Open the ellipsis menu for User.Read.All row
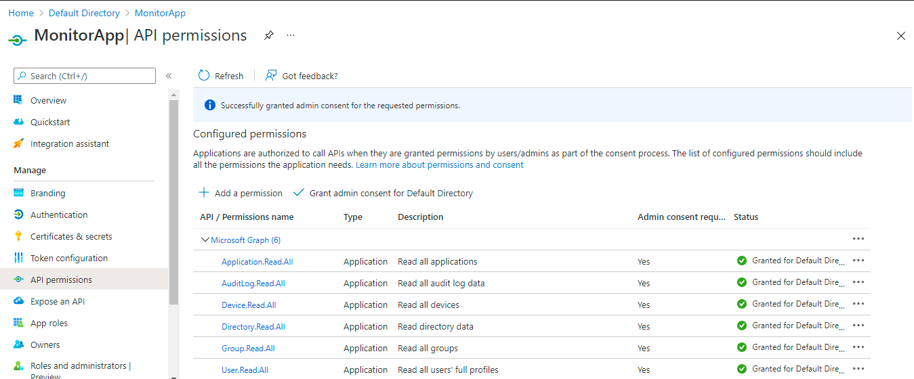 pos(858,369)
